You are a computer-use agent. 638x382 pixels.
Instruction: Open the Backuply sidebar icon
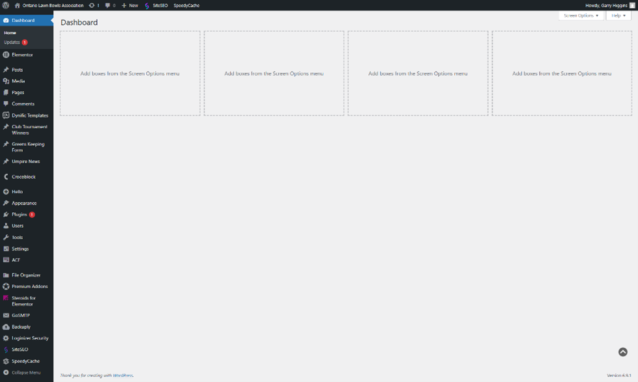(6, 327)
